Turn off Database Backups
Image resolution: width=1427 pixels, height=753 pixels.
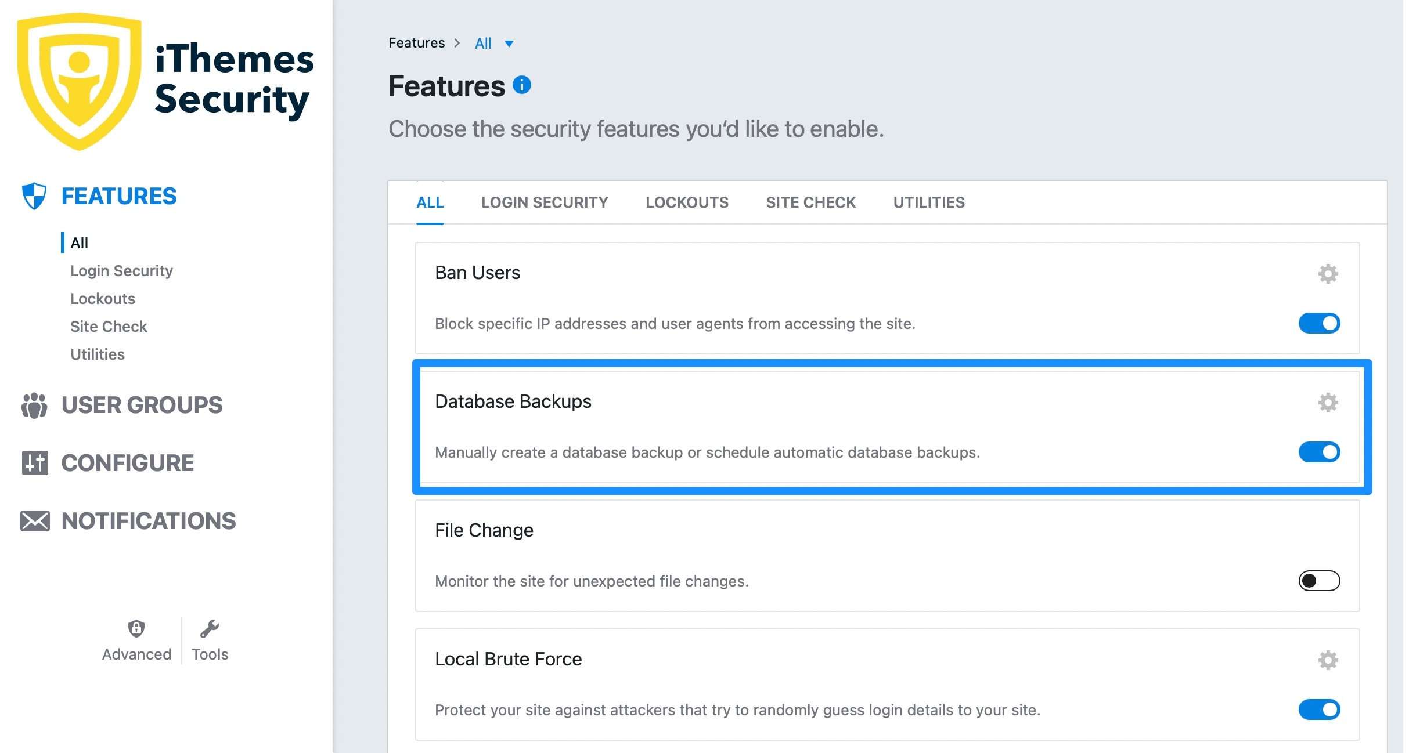pos(1320,452)
